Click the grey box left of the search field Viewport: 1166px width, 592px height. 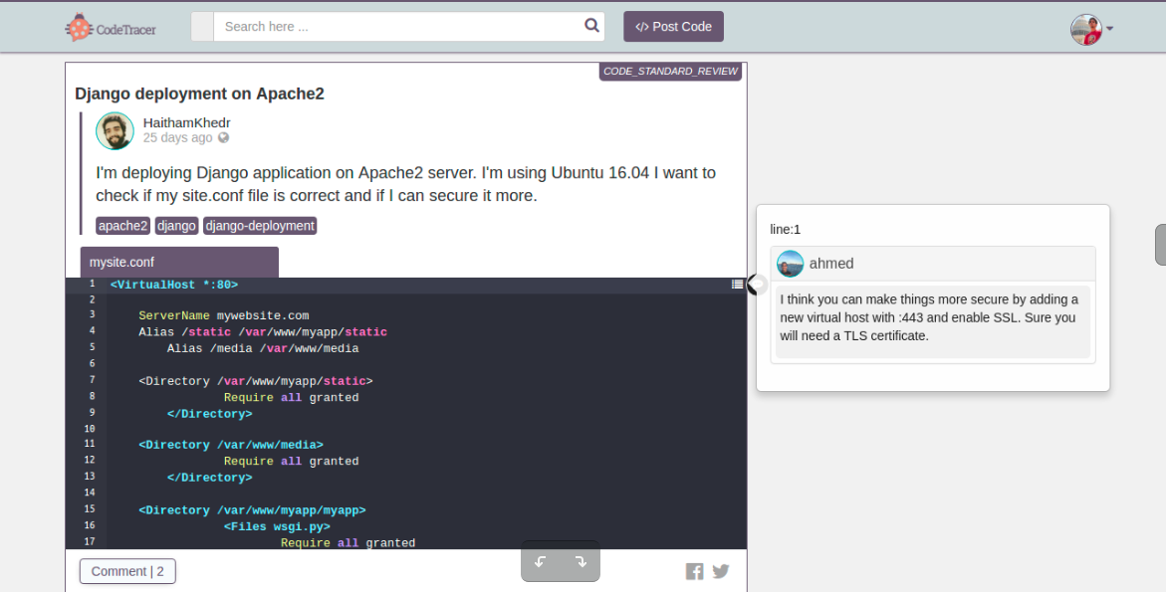click(x=202, y=27)
